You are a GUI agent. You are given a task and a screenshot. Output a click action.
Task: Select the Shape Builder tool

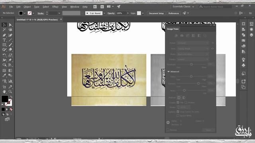4,65
